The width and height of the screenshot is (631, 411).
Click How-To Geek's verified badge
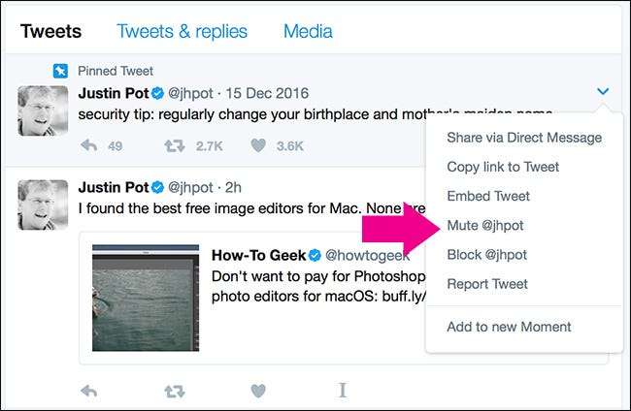click(x=315, y=255)
